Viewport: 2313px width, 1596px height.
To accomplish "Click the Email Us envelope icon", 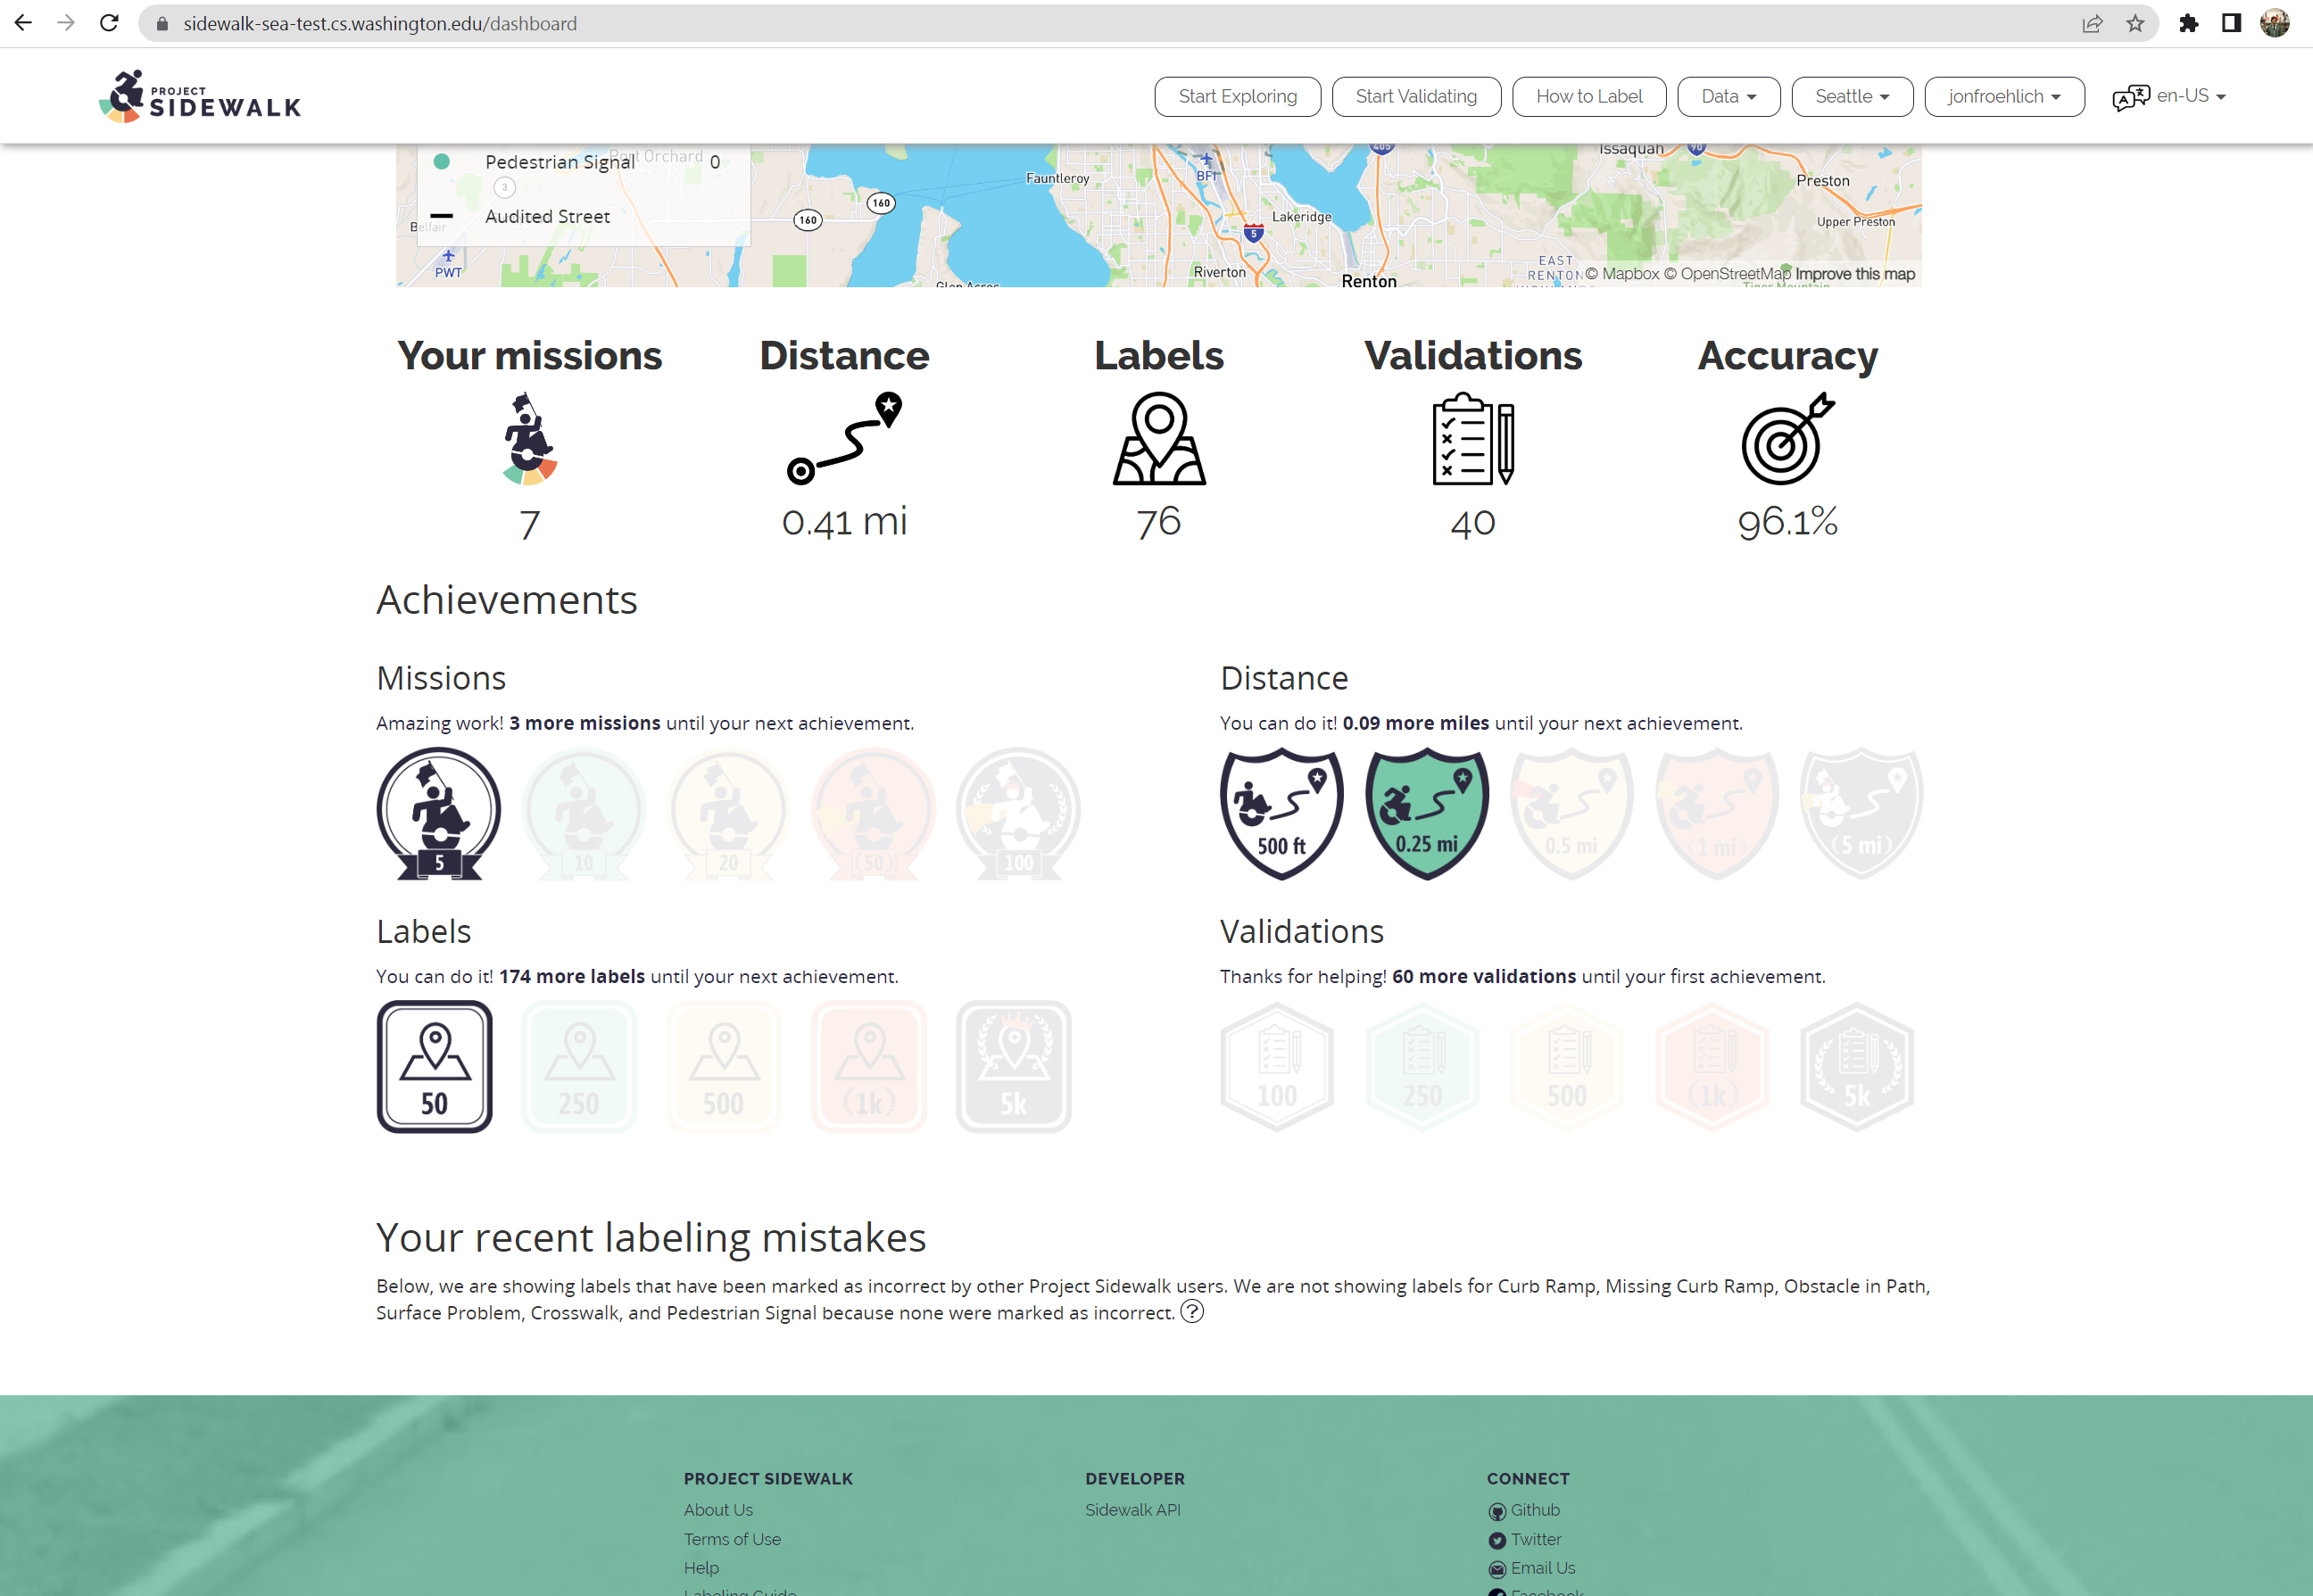I will [x=1497, y=1568].
